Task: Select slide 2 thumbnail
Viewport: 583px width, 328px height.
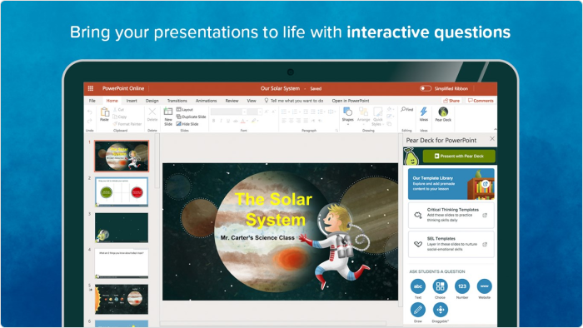Action: point(122,191)
